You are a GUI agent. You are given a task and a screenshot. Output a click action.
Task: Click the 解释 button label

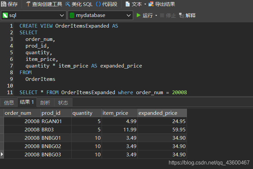pyautogui.click(x=191, y=16)
